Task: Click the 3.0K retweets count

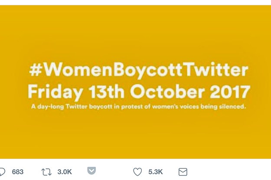Action: pos(65,172)
